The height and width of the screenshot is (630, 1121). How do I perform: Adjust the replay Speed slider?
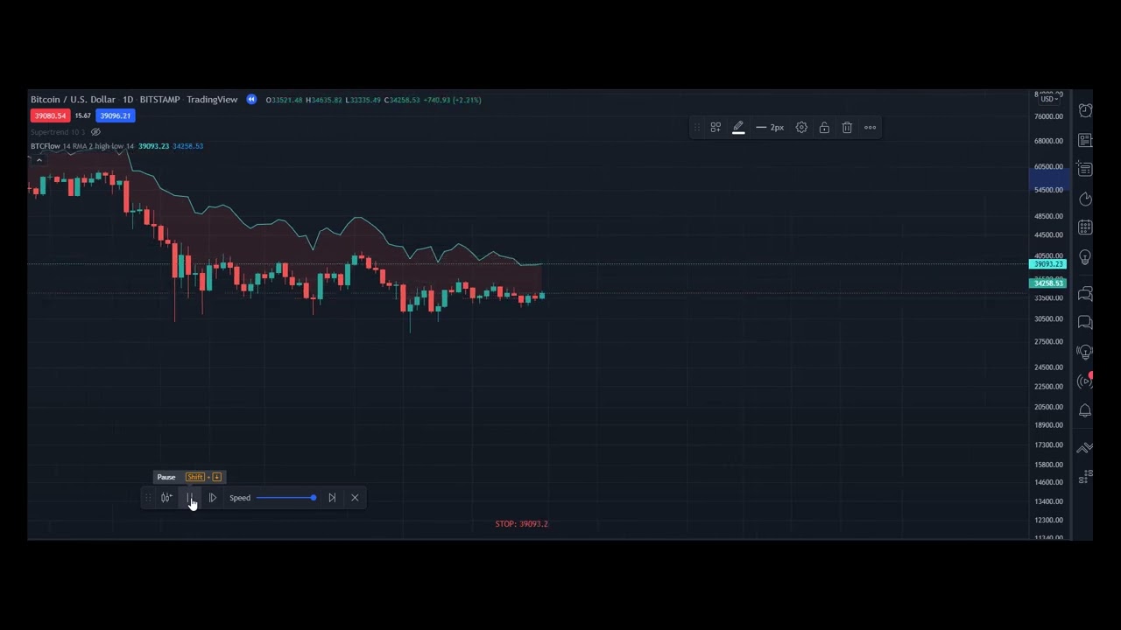coord(286,498)
